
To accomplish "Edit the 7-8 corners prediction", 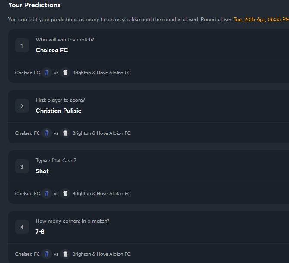I will coord(40,231).
